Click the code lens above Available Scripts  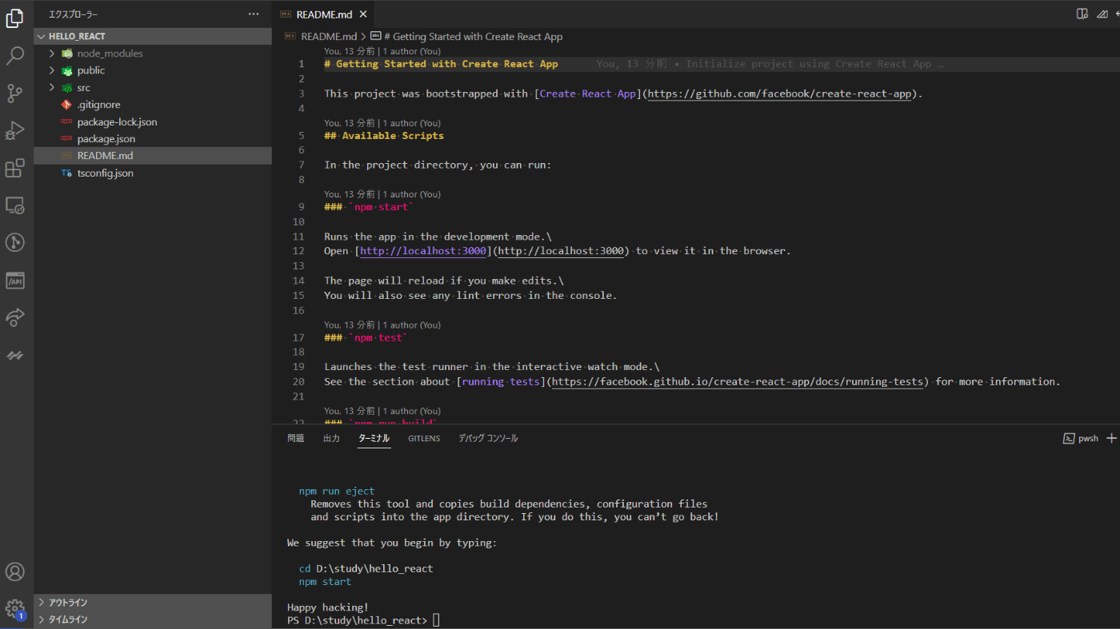coord(382,123)
